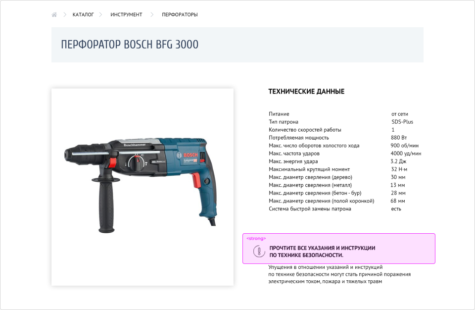Click the Макс. энергия удара value 3.2 Дж
This screenshot has width=475, height=310.
tap(398, 161)
